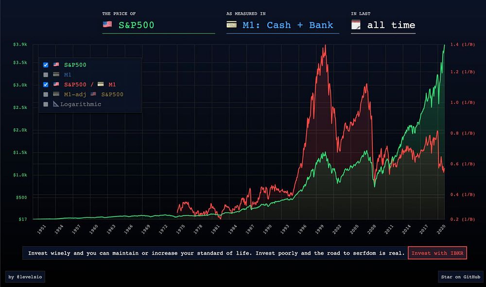Click the 0.2 (1/B) right axis label

tap(463, 219)
